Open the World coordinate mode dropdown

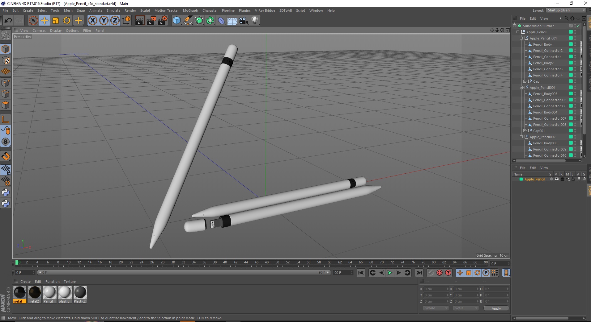coord(436,308)
